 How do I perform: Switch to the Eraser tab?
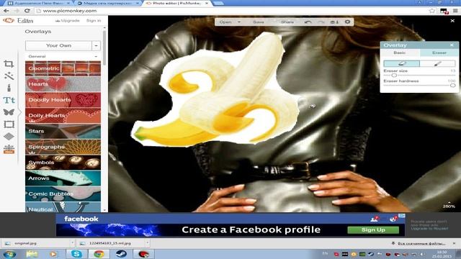tap(439, 53)
